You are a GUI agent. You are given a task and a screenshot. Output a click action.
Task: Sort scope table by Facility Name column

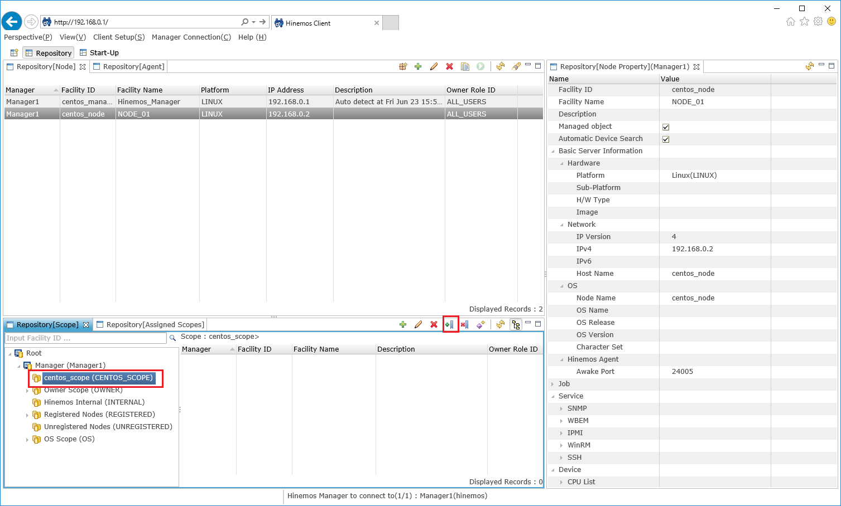tap(334, 349)
